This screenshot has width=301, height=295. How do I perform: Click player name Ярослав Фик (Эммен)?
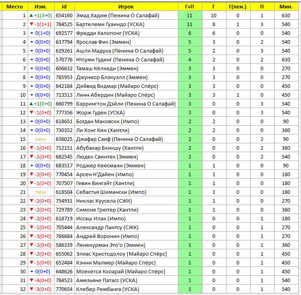click(x=103, y=42)
